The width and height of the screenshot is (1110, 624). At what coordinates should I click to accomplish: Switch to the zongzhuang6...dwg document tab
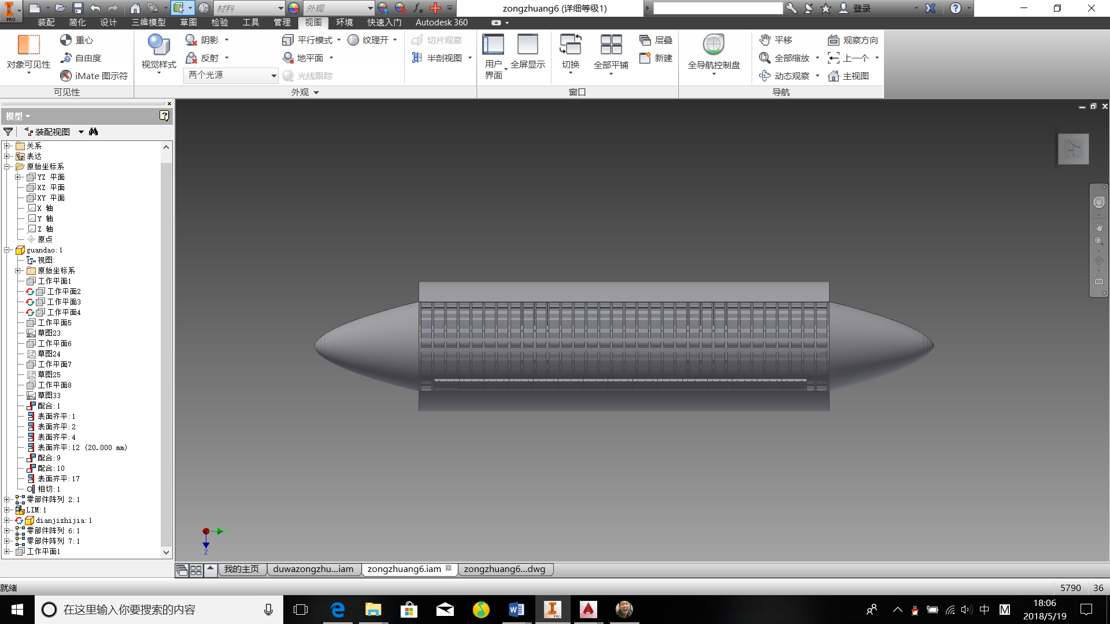tap(504, 569)
